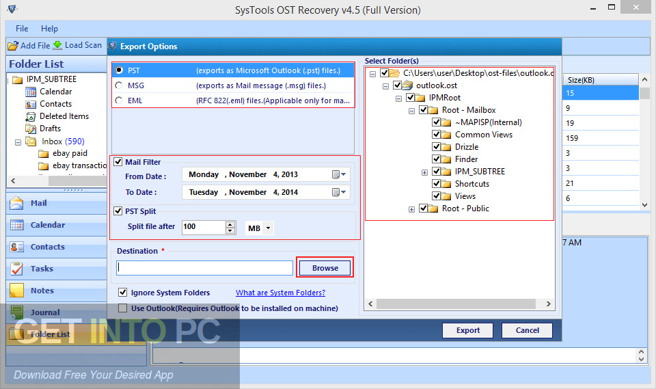656x389 pixels.
Task: Toggle the Mail Filter checkbox
Action: pos(118,161)
